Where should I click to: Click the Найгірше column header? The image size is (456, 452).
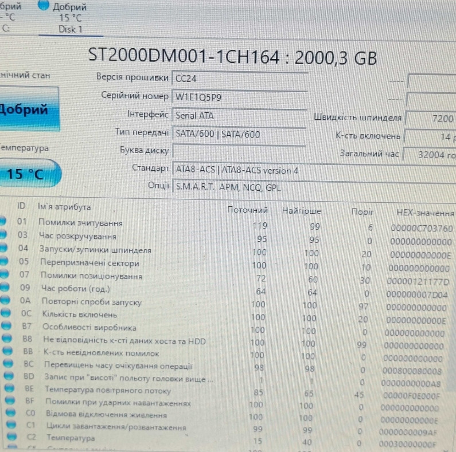[301, 211]
